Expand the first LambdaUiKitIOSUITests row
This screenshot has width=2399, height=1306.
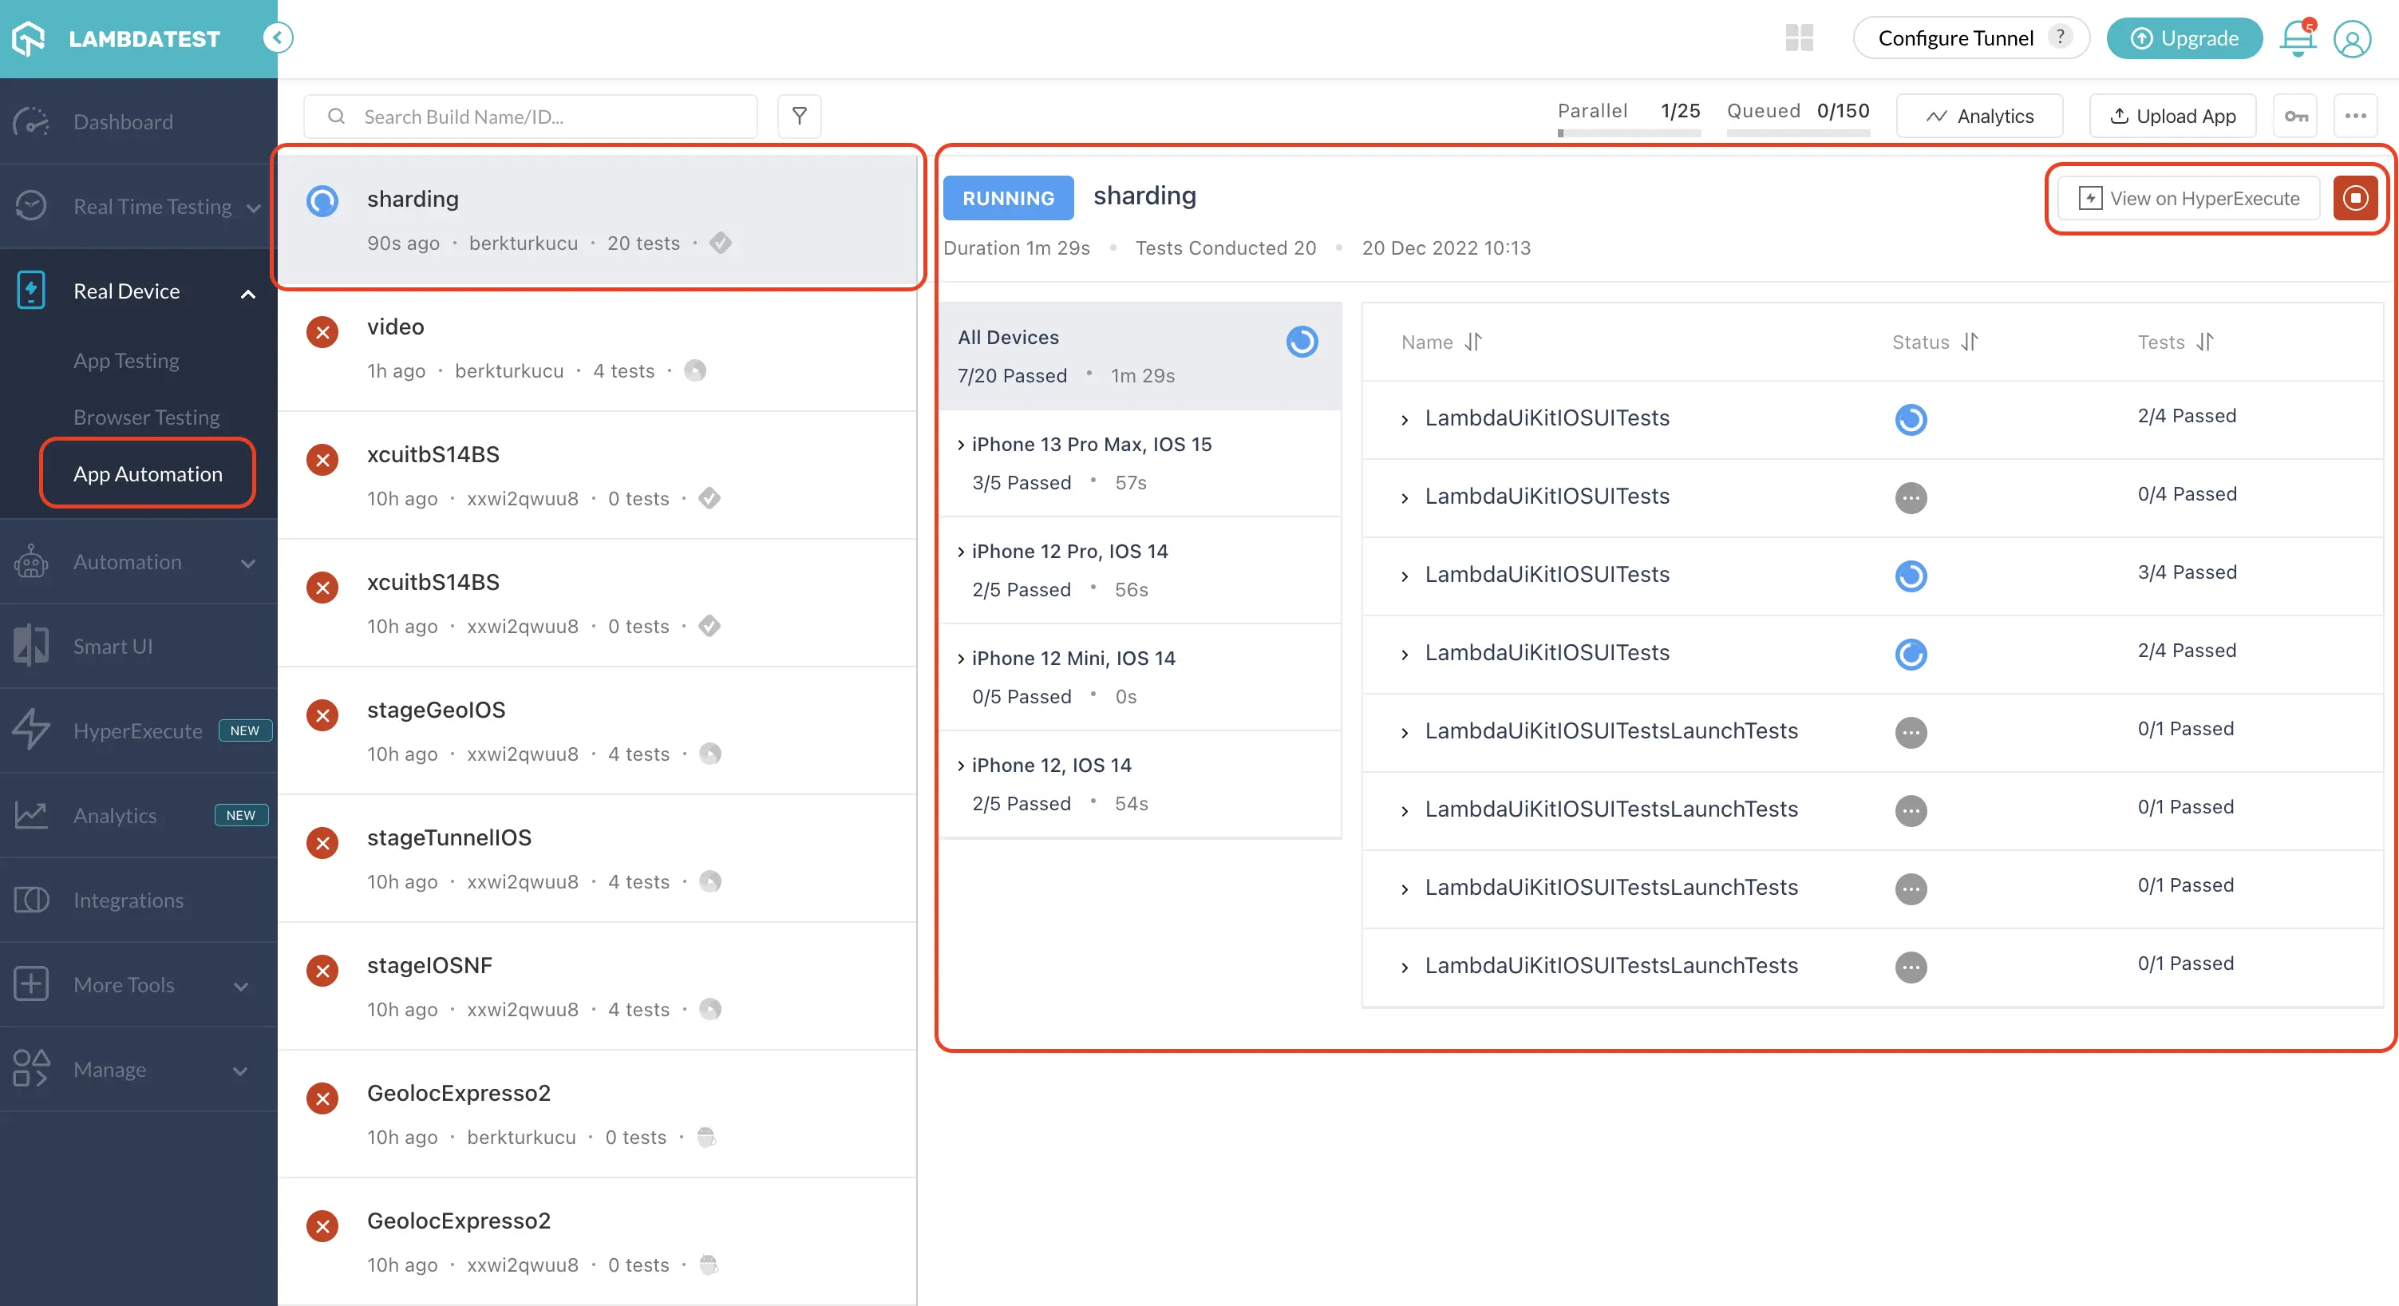click(x=1405, y=419)
